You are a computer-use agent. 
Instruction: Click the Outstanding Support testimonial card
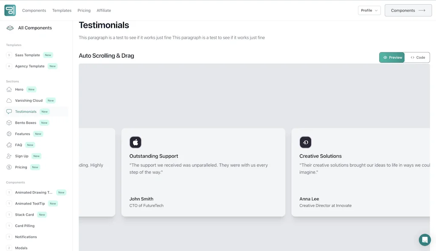point(203,179)
